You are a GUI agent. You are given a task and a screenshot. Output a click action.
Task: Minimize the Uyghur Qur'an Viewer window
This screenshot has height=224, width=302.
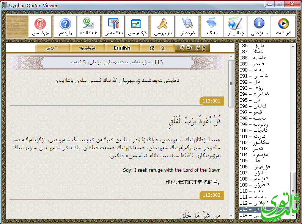270,4
